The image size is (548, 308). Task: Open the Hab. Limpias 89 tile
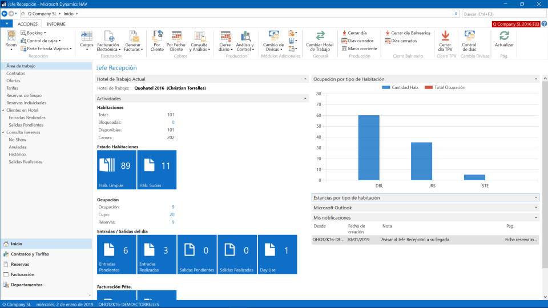116,170
